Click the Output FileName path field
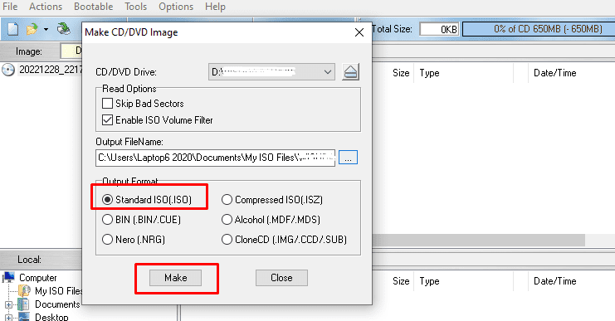The image size is (615, 321). (x=215, y=158)
